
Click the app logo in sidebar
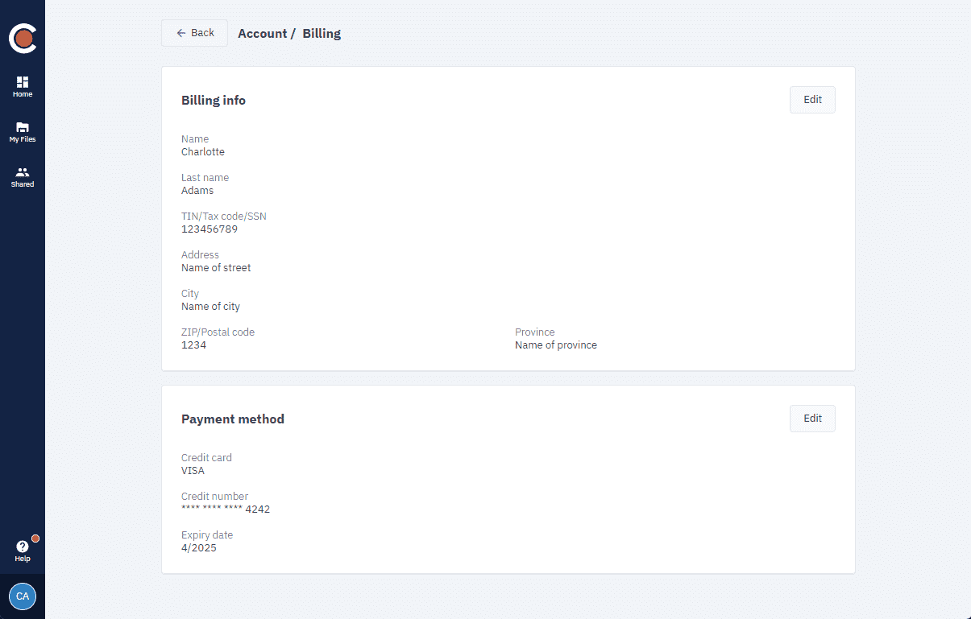(x=23, y=38)
